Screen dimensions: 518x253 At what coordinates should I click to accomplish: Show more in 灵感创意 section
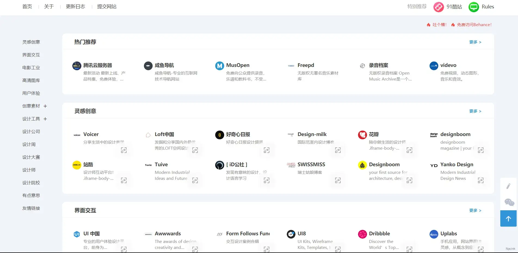(475, 111)
